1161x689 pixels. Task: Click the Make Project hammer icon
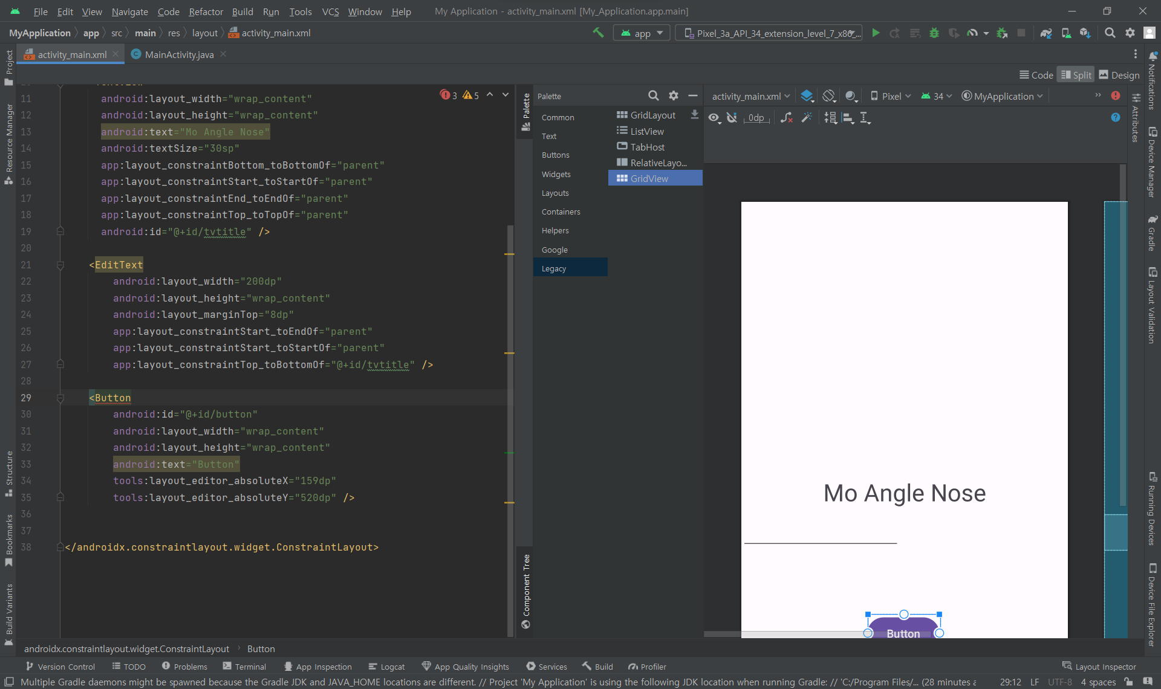point(598,33)
